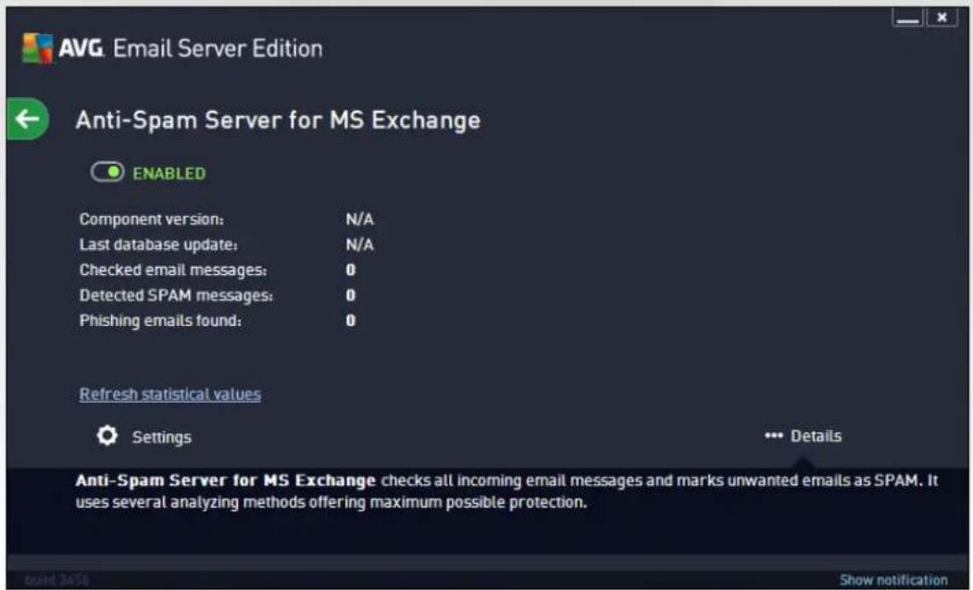Click the Anti-Spam Server for MS Exchange heading
Image resolution: width=973 pixels, height=590 pixels.
pyautogui.click(x=278, y=120)
